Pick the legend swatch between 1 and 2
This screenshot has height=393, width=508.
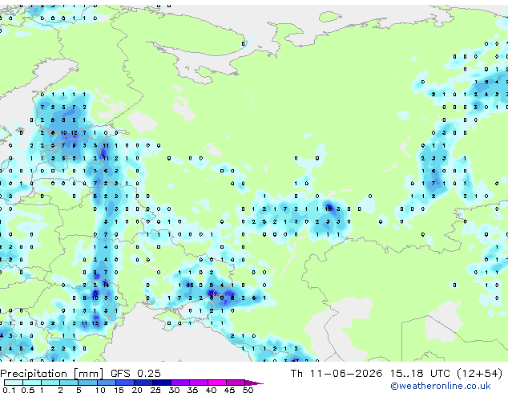(x=50, y=383)
